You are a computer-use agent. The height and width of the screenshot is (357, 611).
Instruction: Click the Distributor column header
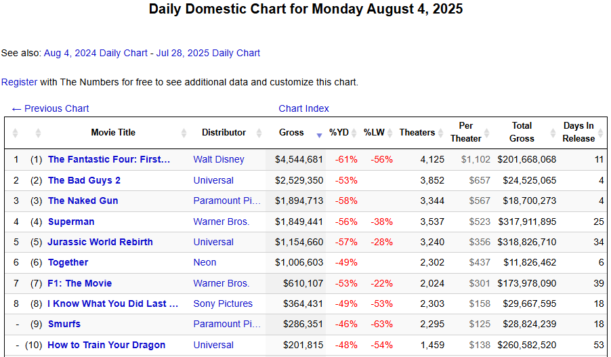click(224, 133)
